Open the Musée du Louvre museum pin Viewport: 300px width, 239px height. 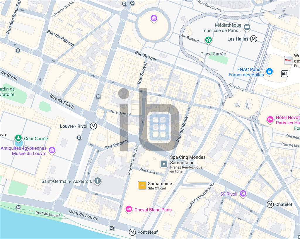point(52,150)
